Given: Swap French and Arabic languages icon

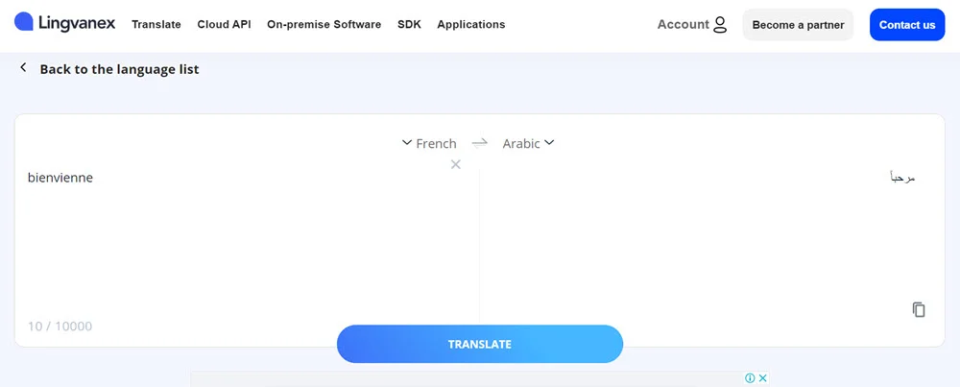Looking at the screenshot, I should pyautogui.click(x=479, y=143).
